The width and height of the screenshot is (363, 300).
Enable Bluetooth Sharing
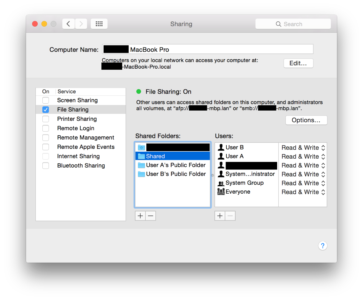click(45, 166)
